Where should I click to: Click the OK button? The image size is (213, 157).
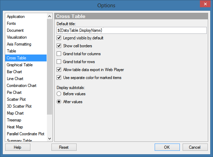pos(167,147)
